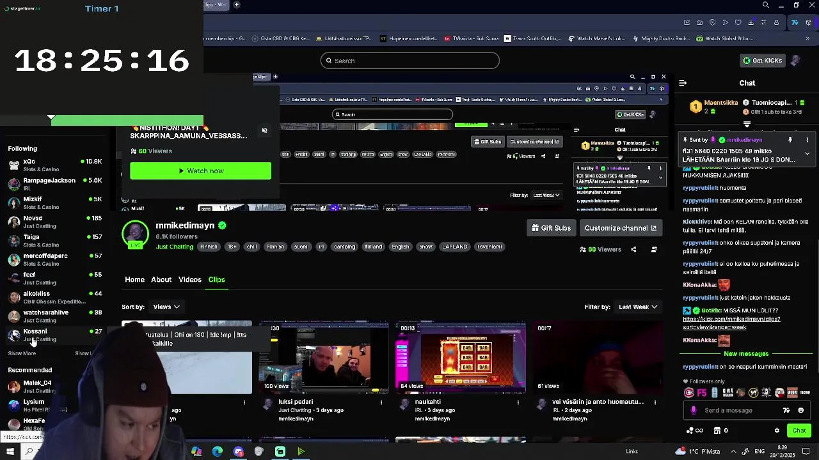819x460 pixels.
Task: Click the Gift Subs button
Action: pyautogui.click(x=551, y=228)
